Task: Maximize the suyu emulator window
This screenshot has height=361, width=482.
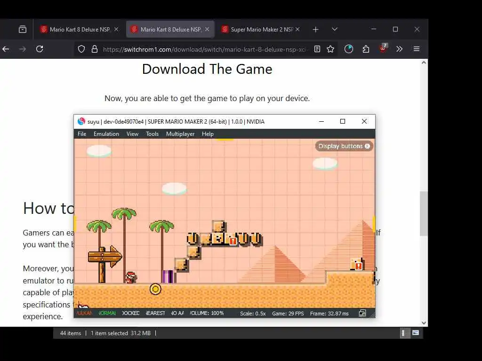Action: [343, 122]
